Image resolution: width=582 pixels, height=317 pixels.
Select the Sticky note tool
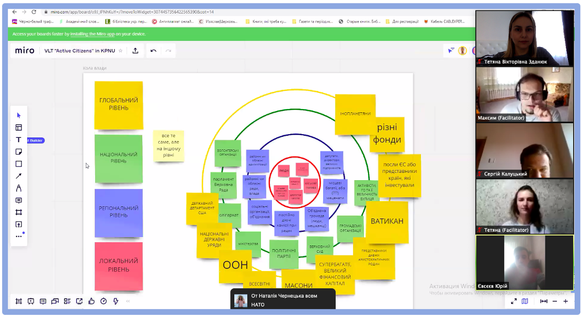point(19,152)
